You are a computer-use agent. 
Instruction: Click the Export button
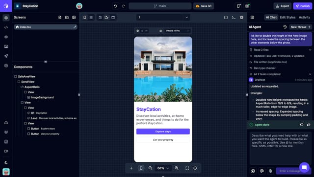click(x=283, y=6)
